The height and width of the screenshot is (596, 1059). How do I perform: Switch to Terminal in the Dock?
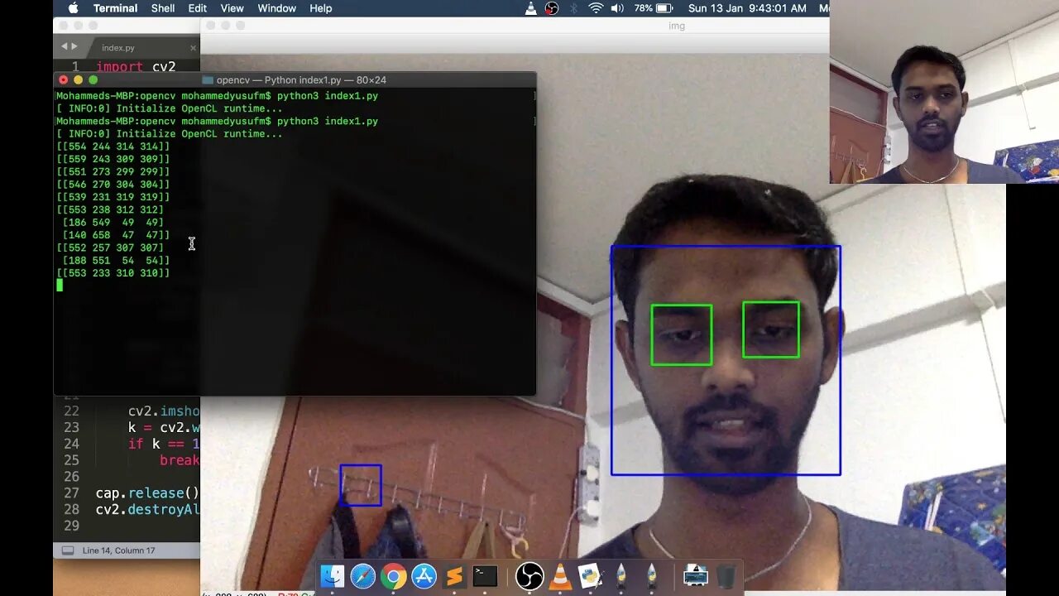(485, 576)
